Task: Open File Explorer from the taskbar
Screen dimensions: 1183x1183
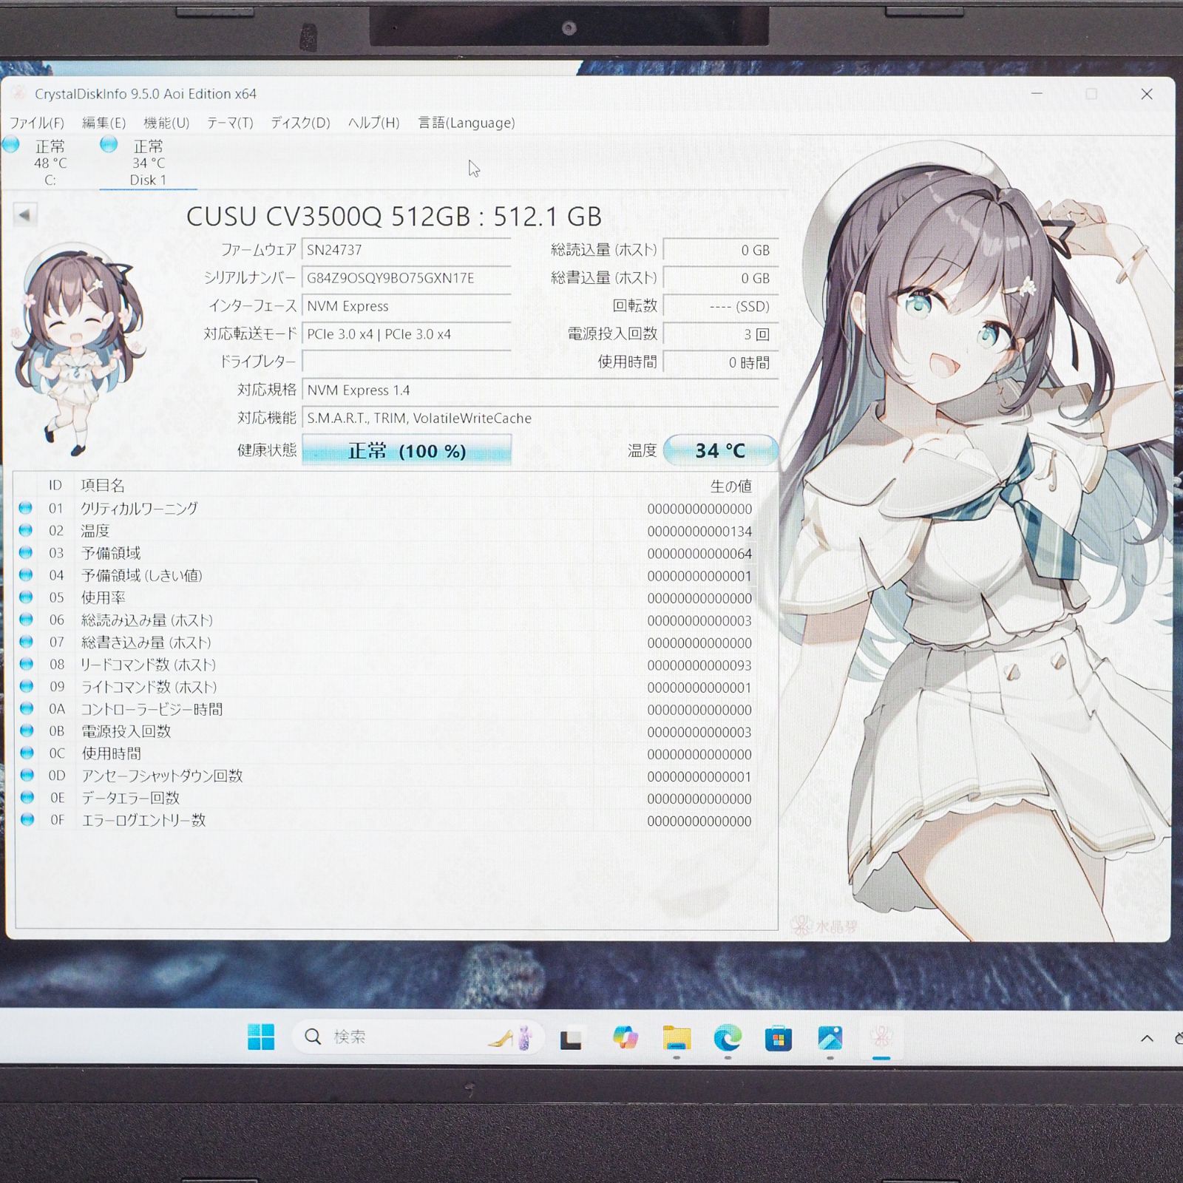Action: pos(677,1038)
